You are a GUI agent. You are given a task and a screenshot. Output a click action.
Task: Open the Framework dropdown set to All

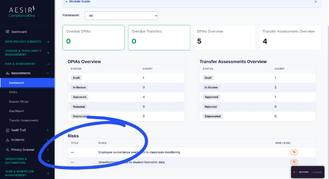(121, 16)
